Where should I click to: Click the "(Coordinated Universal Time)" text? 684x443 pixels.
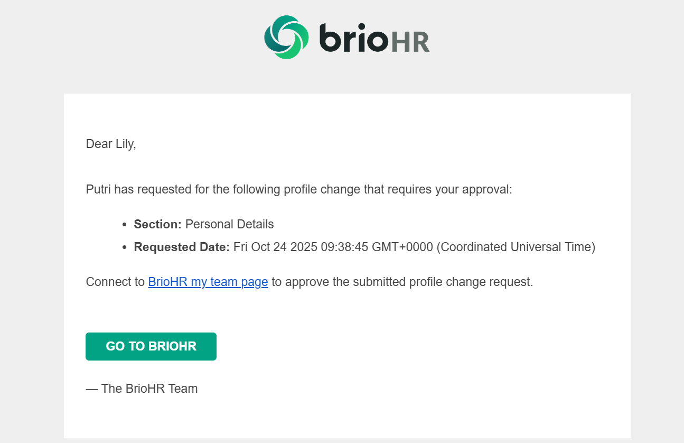click(x=516, y=247)
